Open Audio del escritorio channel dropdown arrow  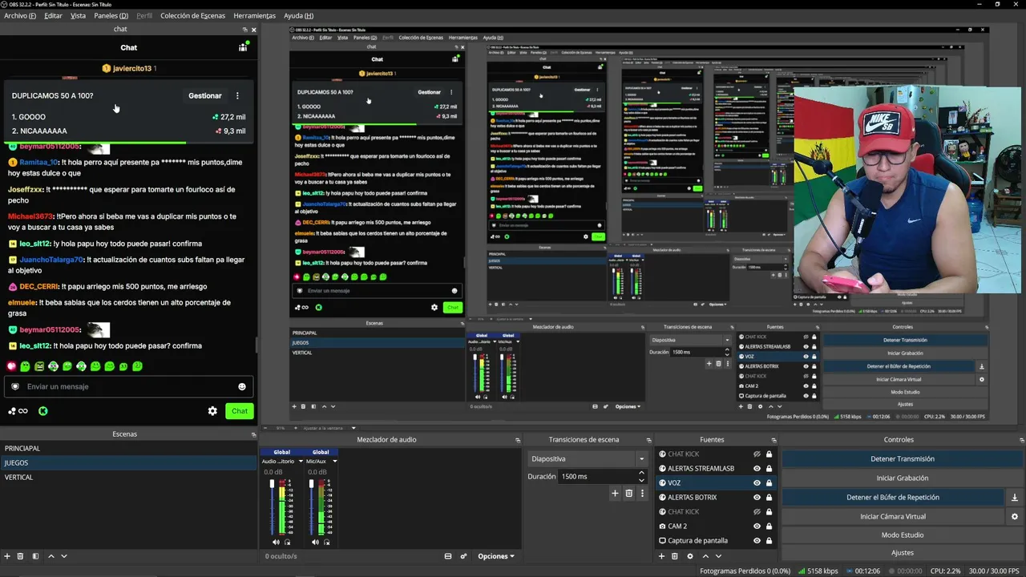coord(301,462)
